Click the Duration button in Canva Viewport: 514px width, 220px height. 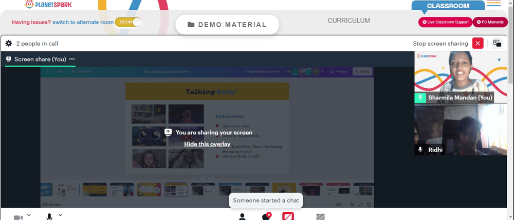pyautogui.click(x=52, y=205)
